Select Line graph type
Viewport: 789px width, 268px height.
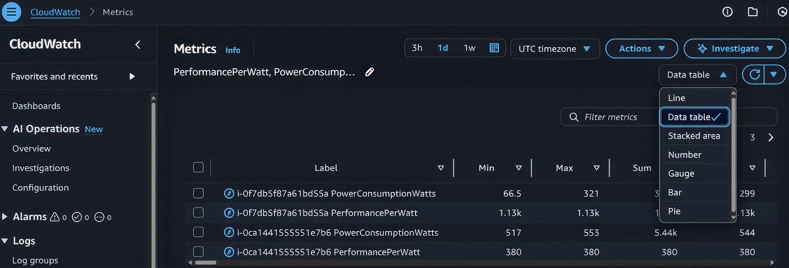[x=695, y=98]
